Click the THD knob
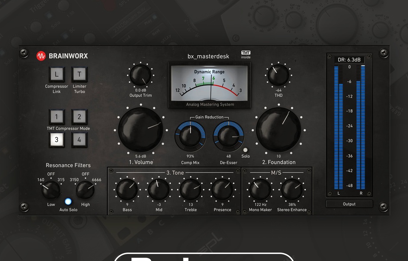This screenshot has width=408, height=261. (279, 75)
